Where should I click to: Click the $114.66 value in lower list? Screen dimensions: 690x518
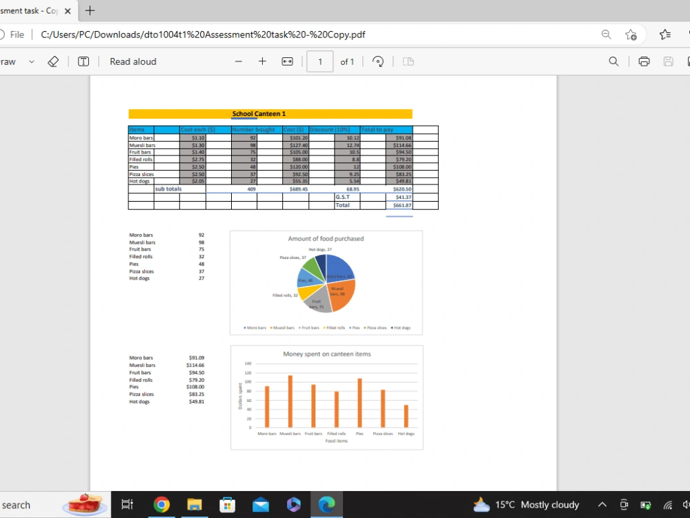[195, 365]
